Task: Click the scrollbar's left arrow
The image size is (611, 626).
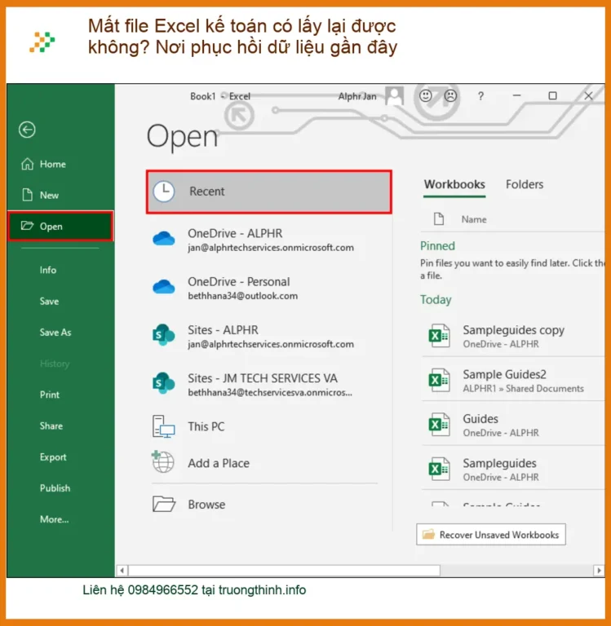Action: (x=122, y=571)
